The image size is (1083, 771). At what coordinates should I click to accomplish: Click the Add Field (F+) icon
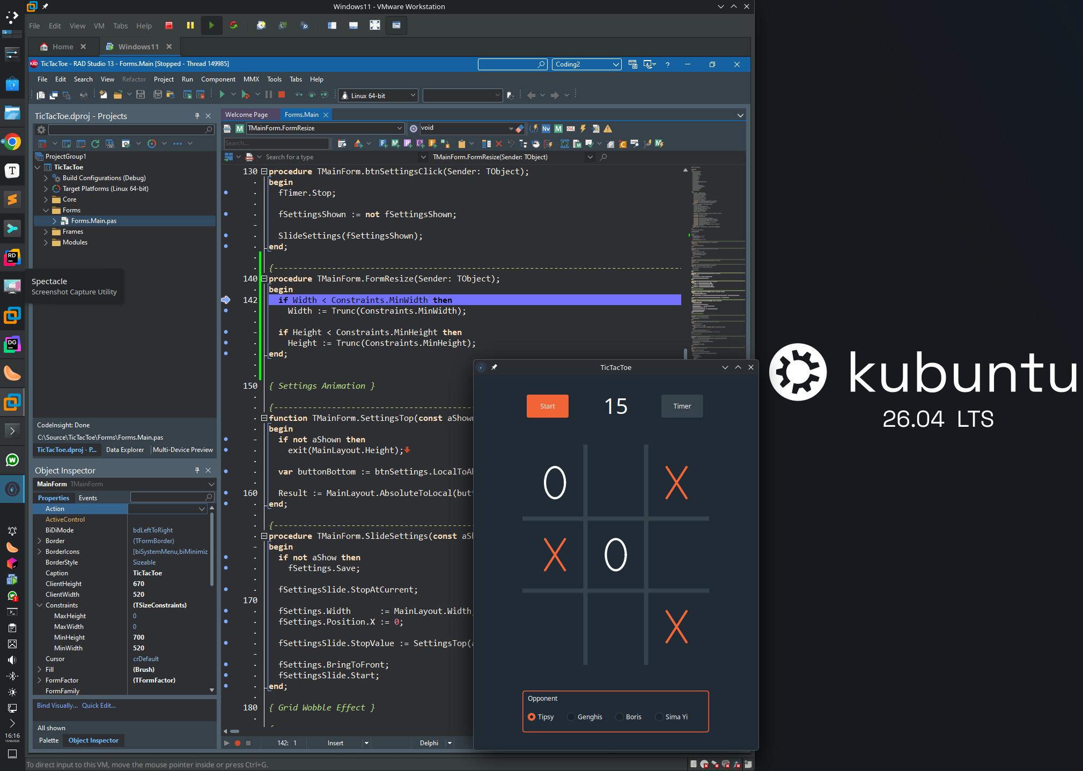(x=383, y=143)
